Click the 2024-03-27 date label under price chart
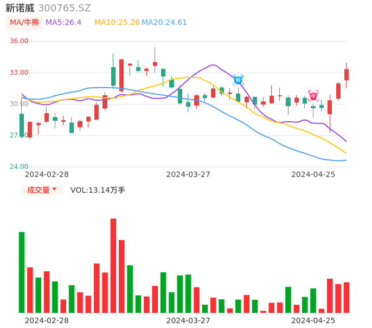 pos(188,174)
